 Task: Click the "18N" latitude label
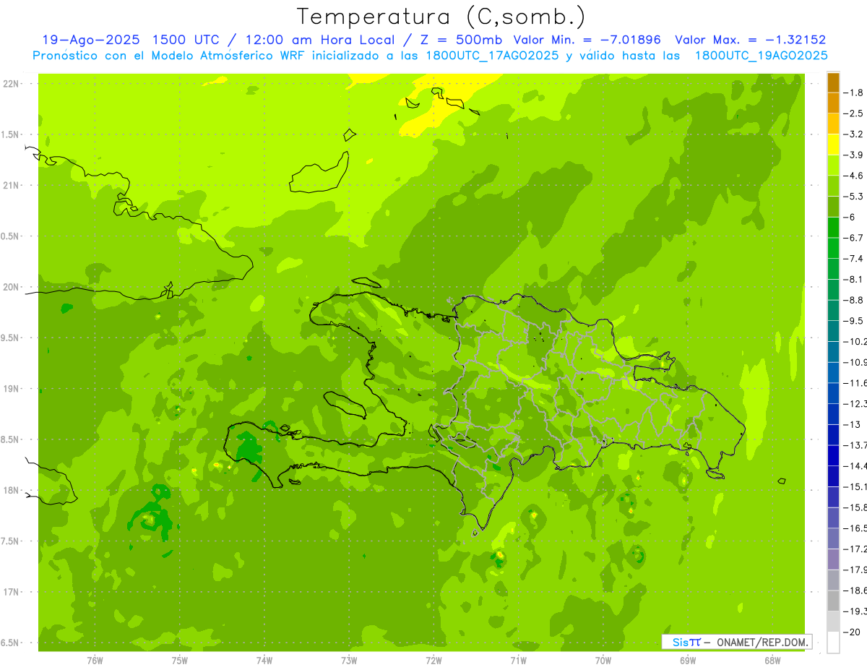[x=12, y=491]
